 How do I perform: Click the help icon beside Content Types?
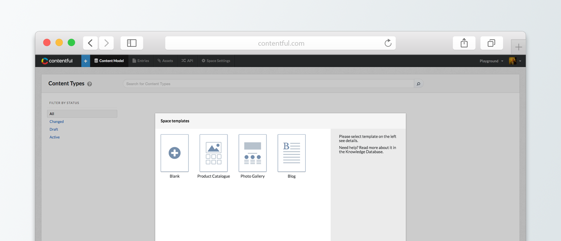[x=89, y=84]
